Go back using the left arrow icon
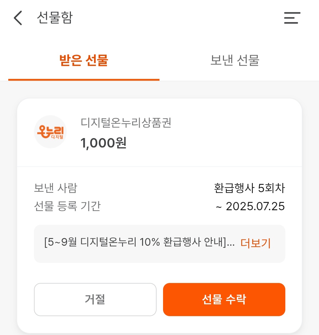Screen dimensions: 319x335 18,18
